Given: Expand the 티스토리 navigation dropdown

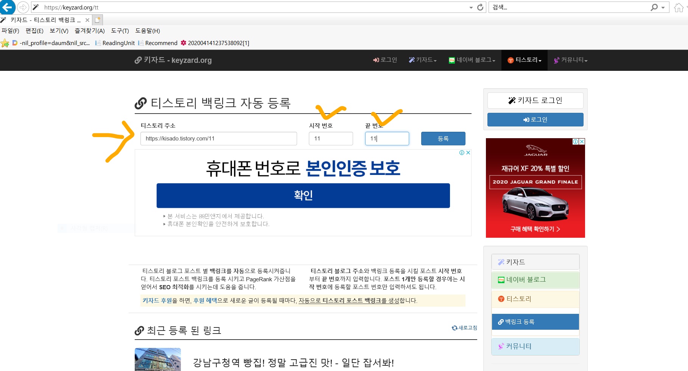Looking at the screenshot, I should click(525, 60).
